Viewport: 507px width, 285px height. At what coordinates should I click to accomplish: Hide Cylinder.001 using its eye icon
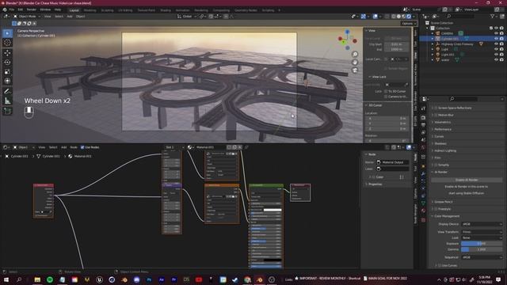496,39
